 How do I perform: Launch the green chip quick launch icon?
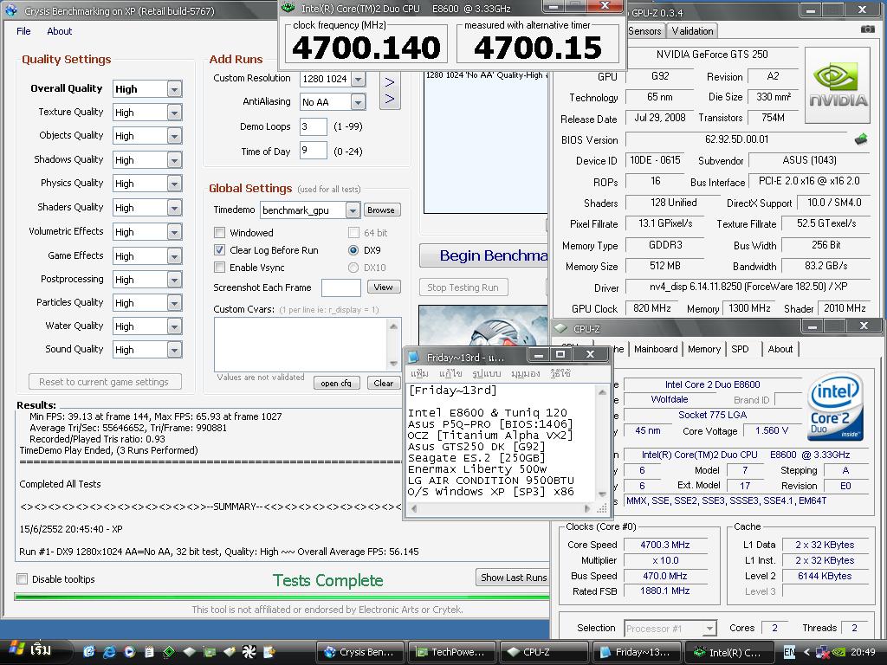click(x=169, y=651)
